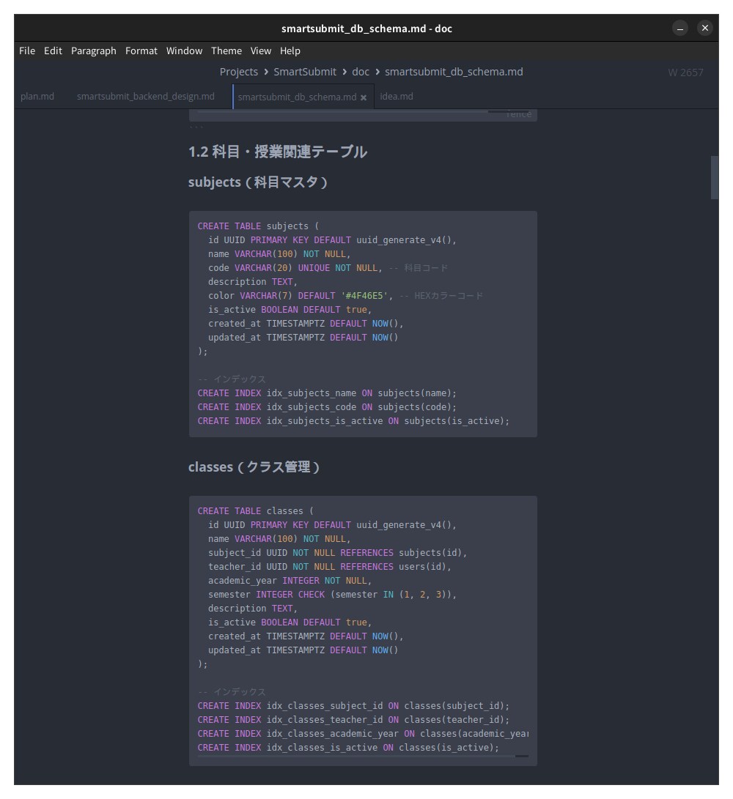Go to doc folder in the breadcrumb
The height and width of the screenshot is (799, 733).
[361, 72]
